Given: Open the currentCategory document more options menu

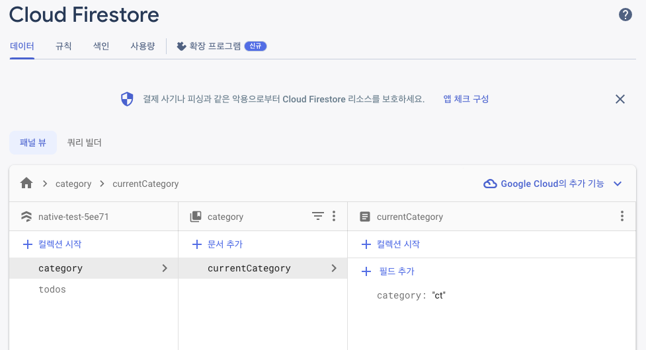Looking at the screenshot, I should click(622, 216).
